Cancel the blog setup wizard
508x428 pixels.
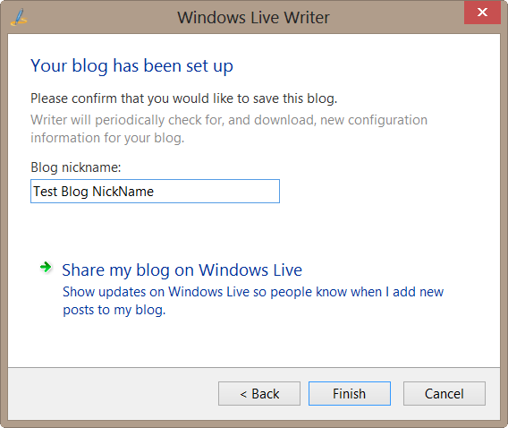click(x=444, y=394)
